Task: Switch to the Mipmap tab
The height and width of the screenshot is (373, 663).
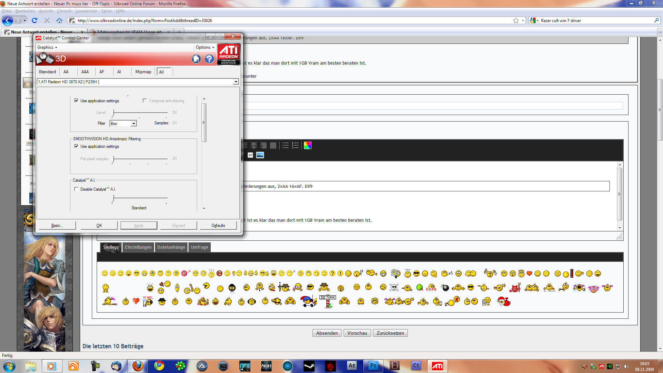Action: (x=143, y=72)
